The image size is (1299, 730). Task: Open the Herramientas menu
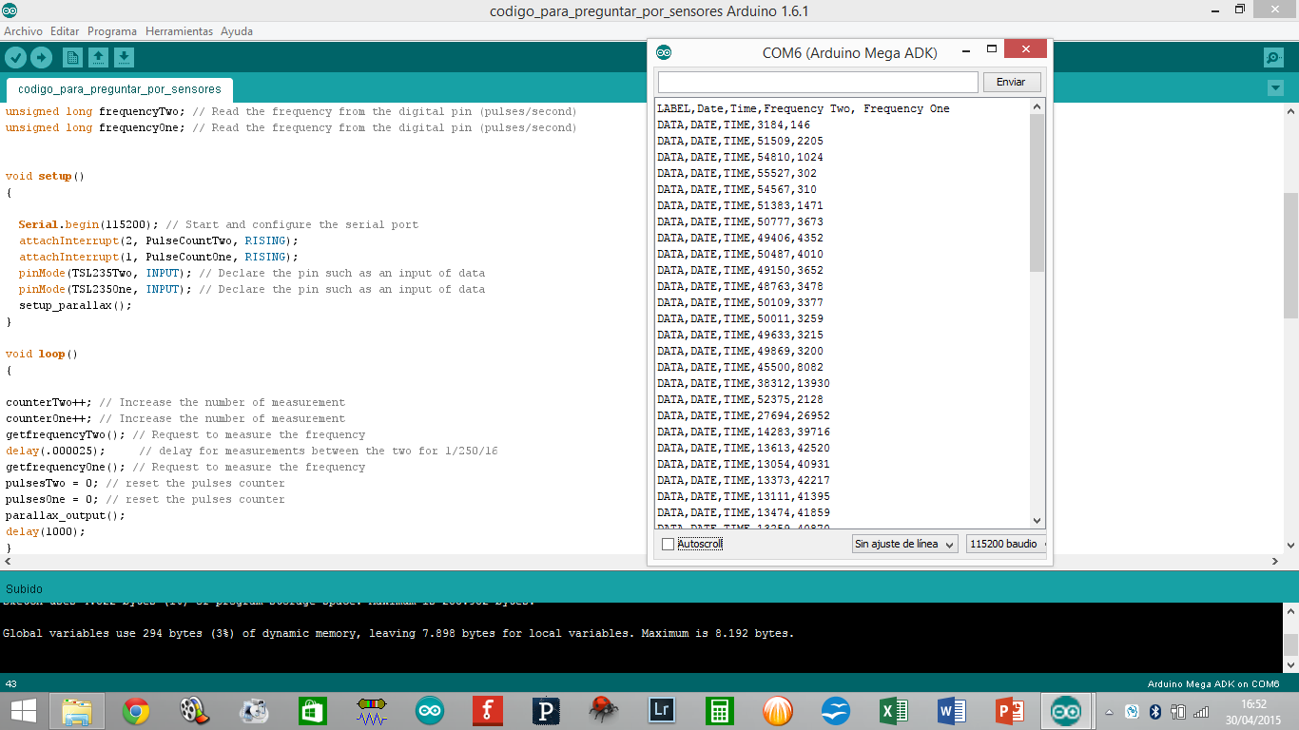179,31
